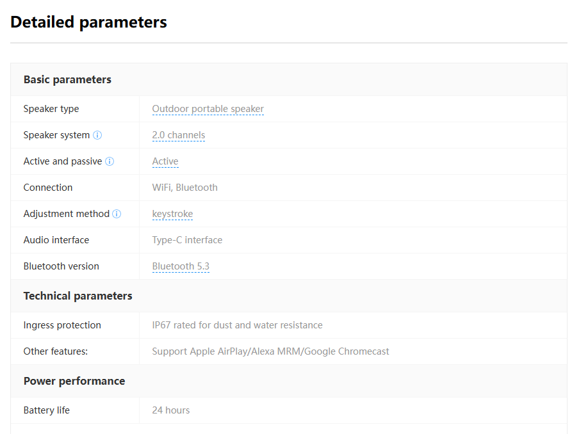The width and height of the screenshot is (572, 434).
Task: Click the Bluetooth version label
Action: [61, 266]
